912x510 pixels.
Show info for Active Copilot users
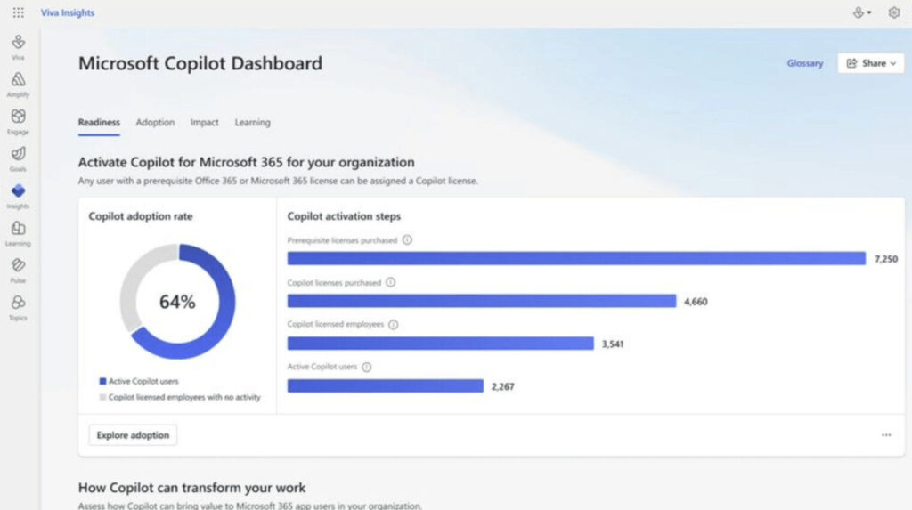click(366, 367)
